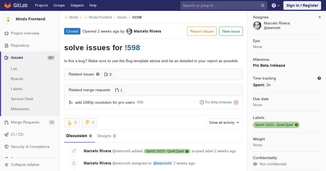Click the New issue button
Screen dimensions: 326x171
coord(231,31)
